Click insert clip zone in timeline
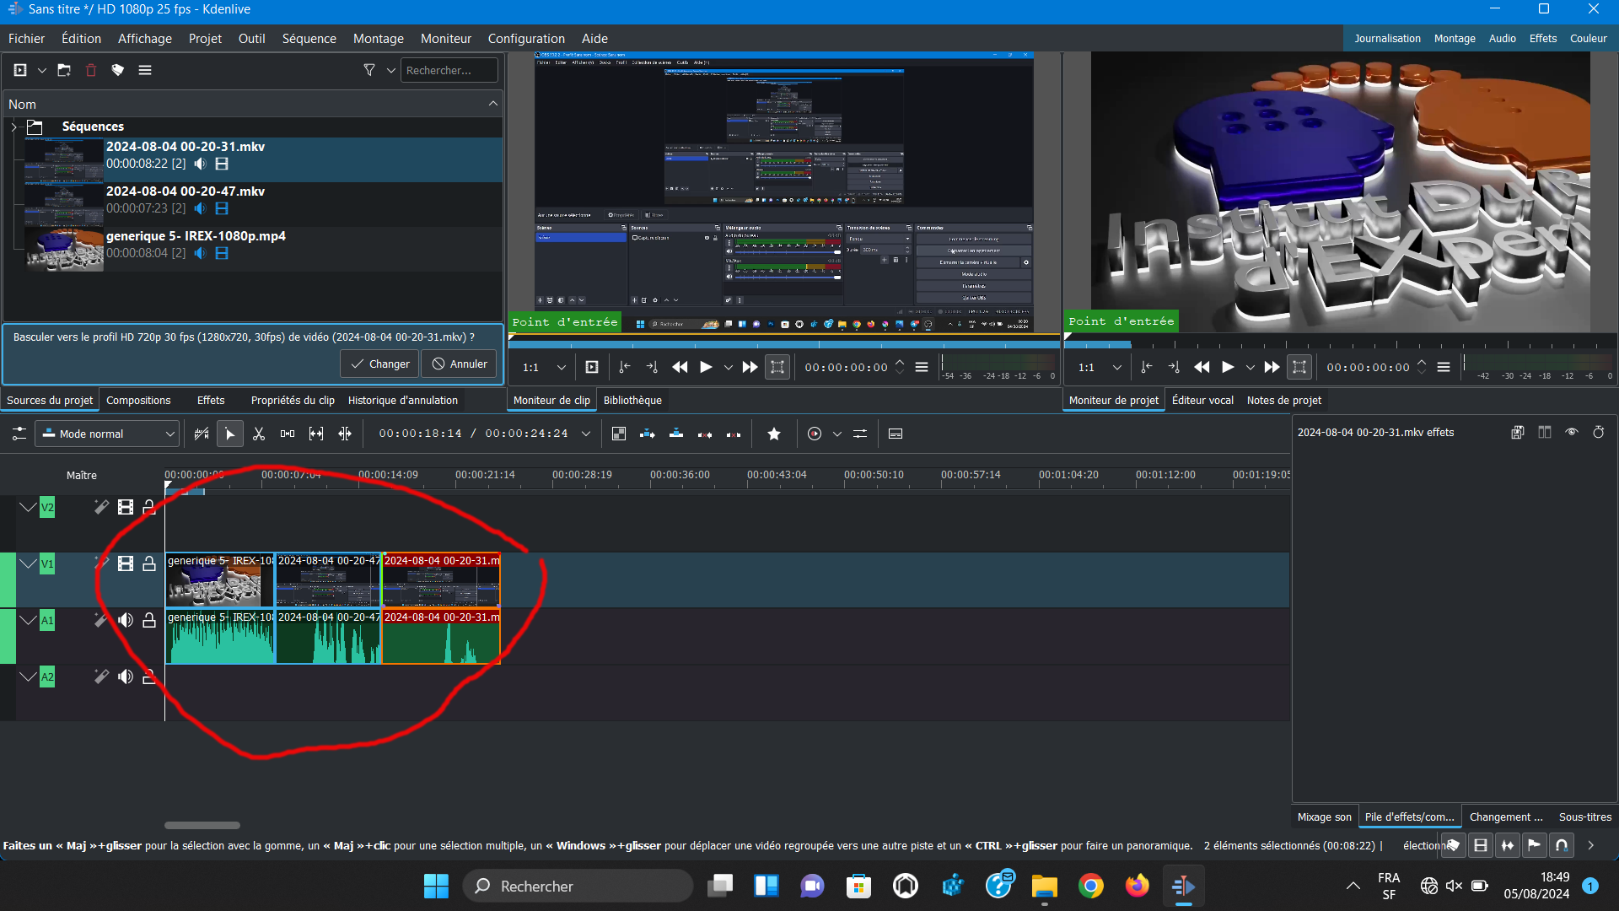The width and height of the screenshot is (1619, 911). point(648,434)
